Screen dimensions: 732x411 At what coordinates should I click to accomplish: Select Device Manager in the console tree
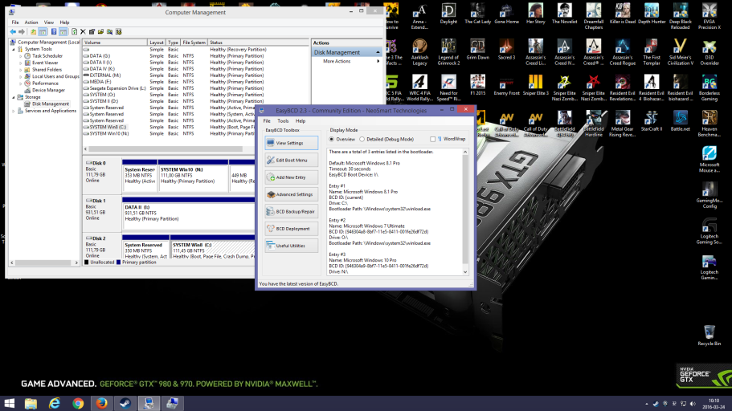(x=48, y=90)
